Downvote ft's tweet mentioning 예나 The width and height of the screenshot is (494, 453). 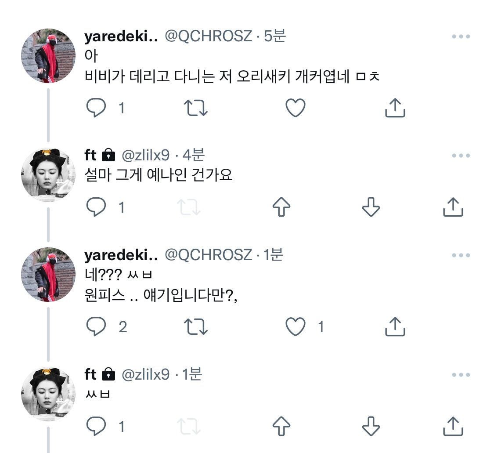[x=371, y=207]
